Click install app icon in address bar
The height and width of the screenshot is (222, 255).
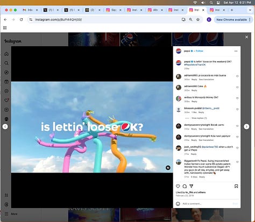(183, 19)
